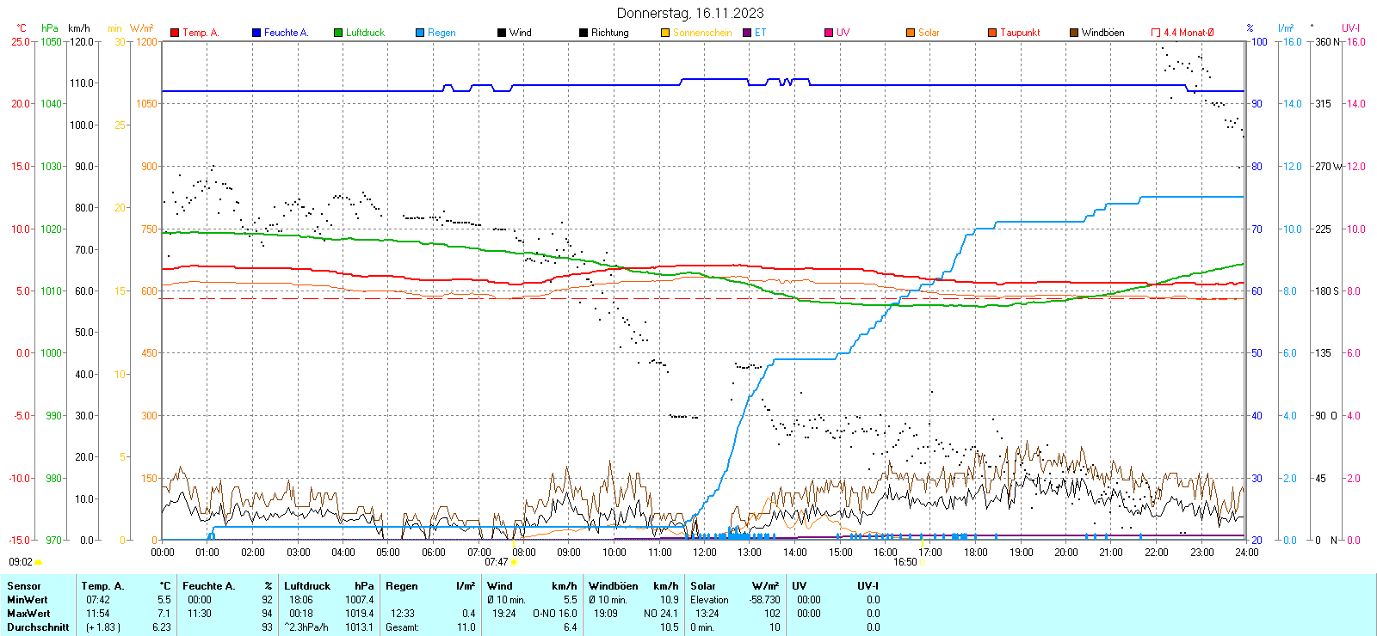Click the sunrise marker at 07:47
This screenshot has height=636, width=1377.
click(x=514, y=562)
